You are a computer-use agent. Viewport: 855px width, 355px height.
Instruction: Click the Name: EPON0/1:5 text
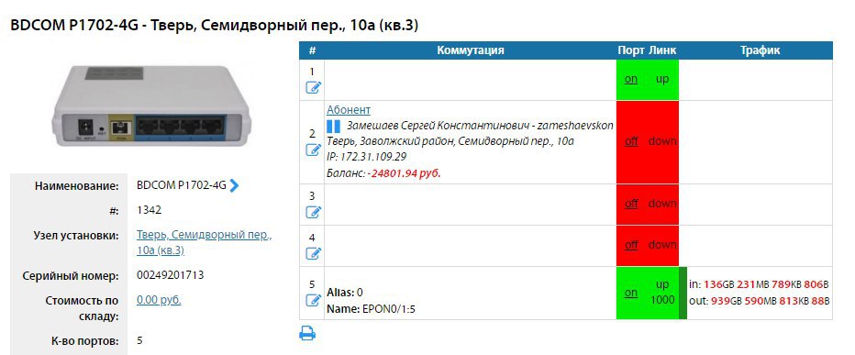[x=372, y=310]
